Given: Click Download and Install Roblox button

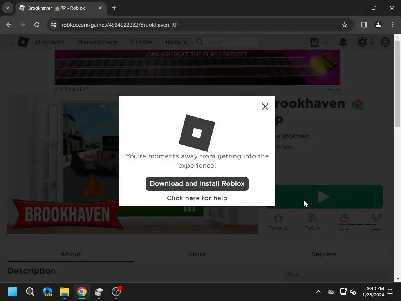Looking at the screenshot, I should point(197,183).
